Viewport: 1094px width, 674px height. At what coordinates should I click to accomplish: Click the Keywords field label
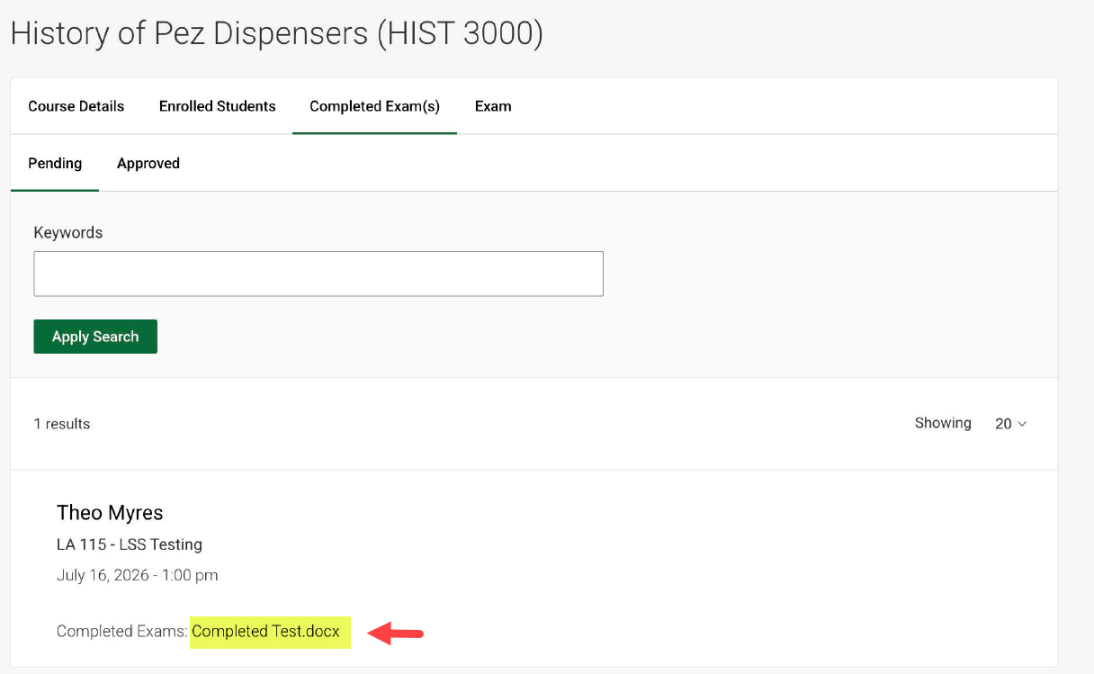coord(68,232)
